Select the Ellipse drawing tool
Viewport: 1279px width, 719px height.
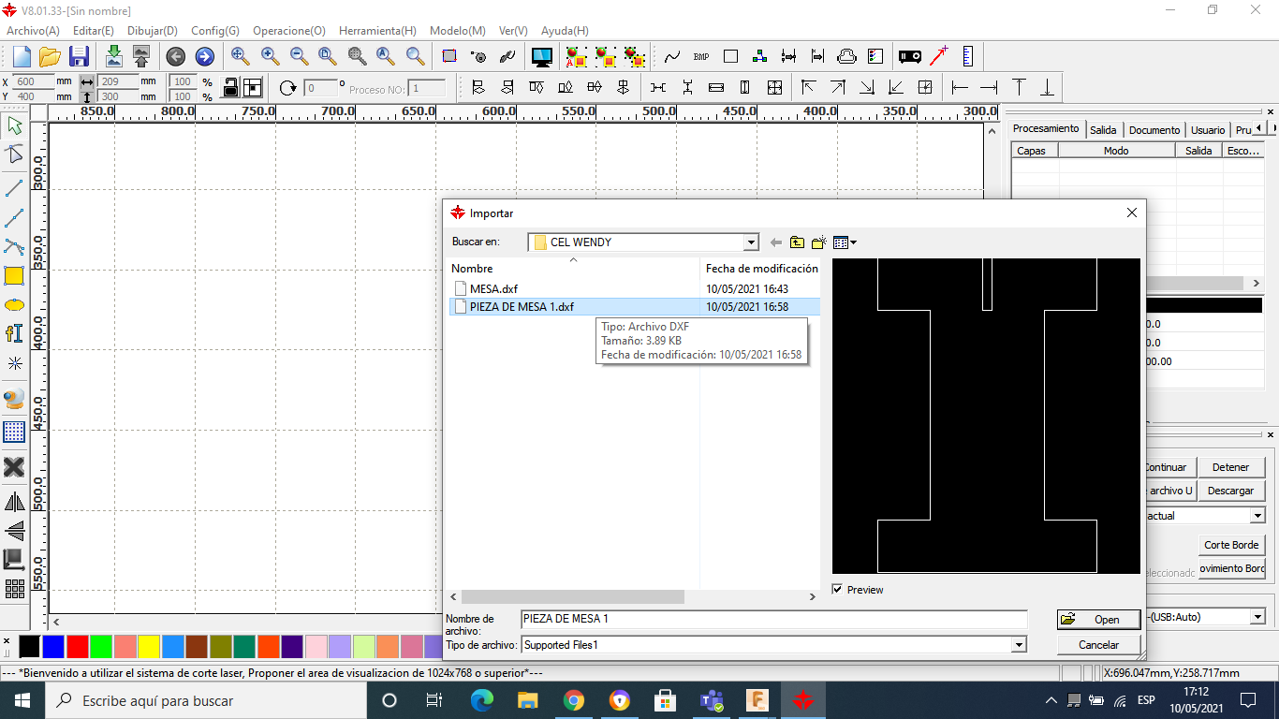click(x=14, y=305)
